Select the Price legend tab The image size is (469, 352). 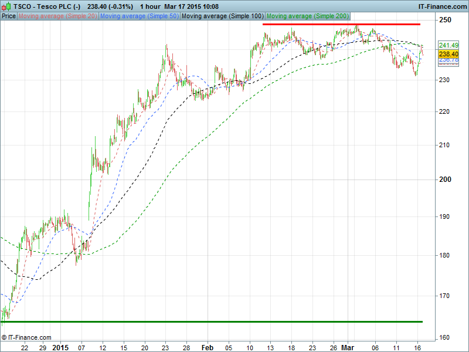point(9,16)
